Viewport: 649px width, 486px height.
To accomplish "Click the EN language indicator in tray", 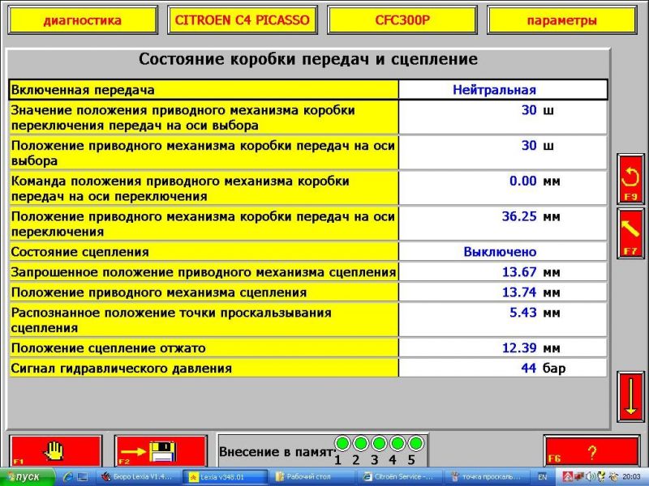I will click(542, 477).
